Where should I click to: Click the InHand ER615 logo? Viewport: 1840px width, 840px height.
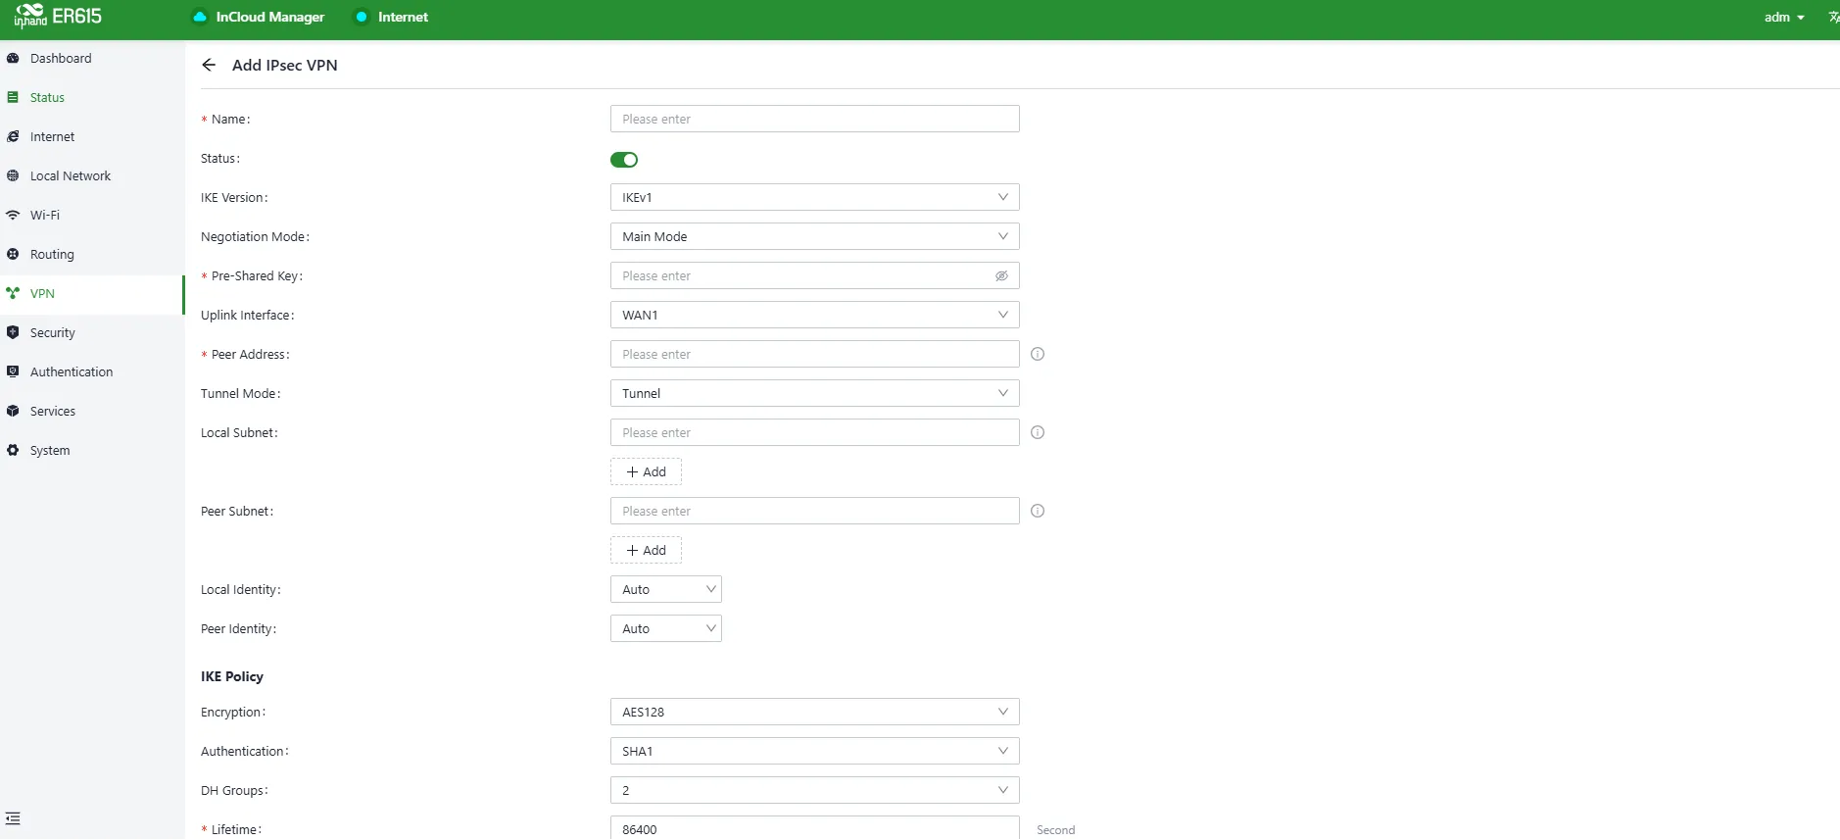58,17
